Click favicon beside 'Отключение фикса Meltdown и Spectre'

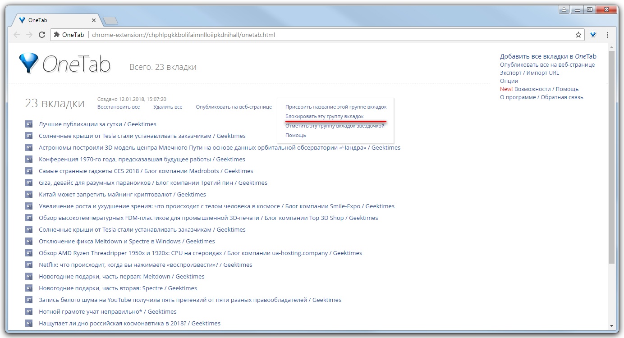(x=29, y=241)
